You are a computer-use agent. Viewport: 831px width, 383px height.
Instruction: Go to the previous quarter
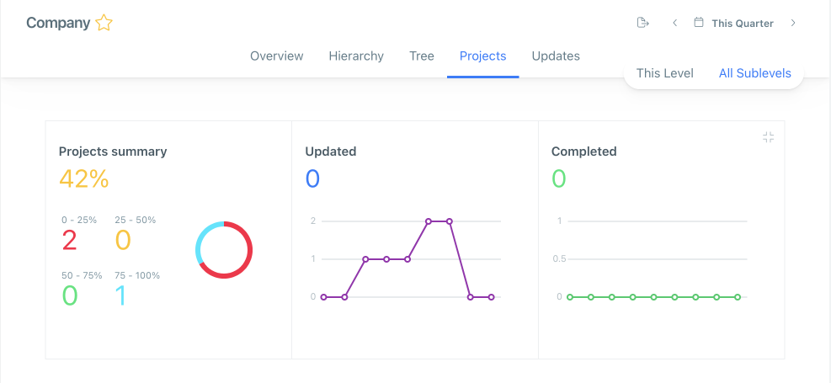[x=674, y=23]
